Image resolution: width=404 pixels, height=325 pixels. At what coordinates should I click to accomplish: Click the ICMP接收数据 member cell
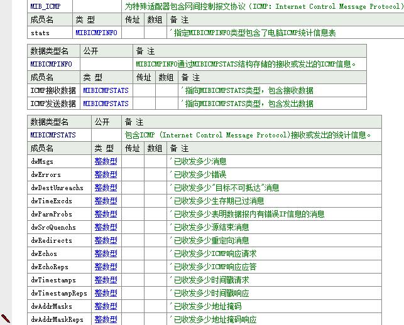point(53,90)
